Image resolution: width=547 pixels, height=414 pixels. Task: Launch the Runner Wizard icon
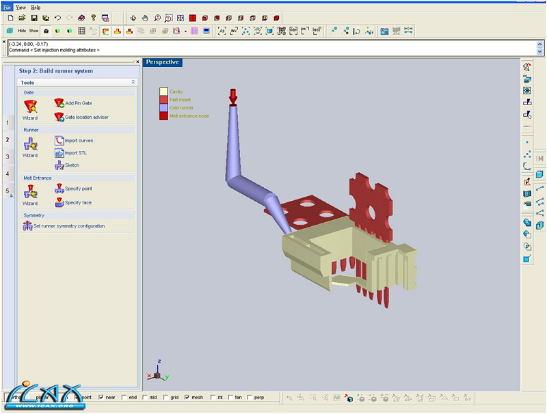pyautogui.click(x=30, y=143)
